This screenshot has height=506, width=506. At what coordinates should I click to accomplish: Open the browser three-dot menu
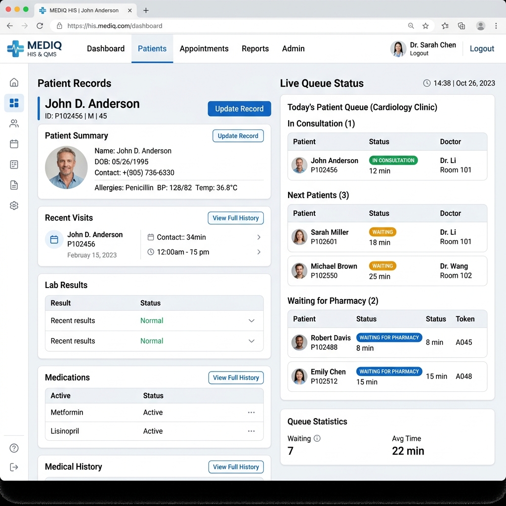pos(496,26)
